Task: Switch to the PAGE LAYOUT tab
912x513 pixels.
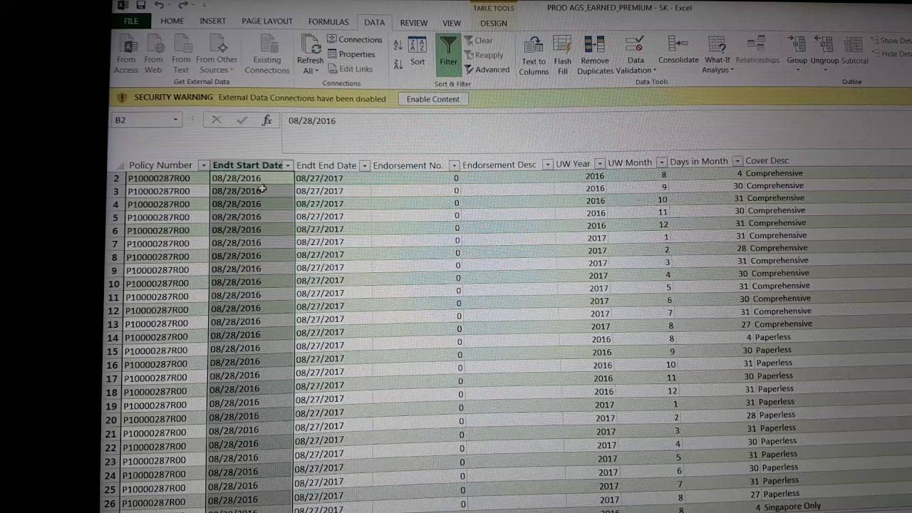Action: (x=267, y=21)
